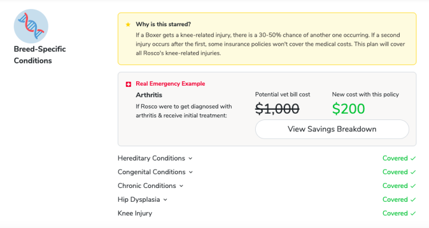Click the Arthritis example title
Image resolution: width=429 pixels, height=228 pixels.
click(149, 95)
